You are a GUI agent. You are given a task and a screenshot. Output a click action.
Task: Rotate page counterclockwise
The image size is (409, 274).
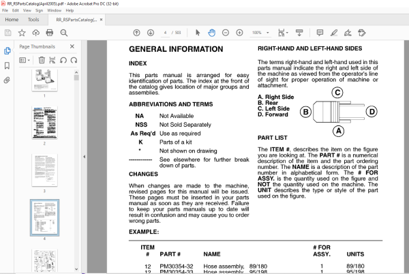tap(63, 60)
